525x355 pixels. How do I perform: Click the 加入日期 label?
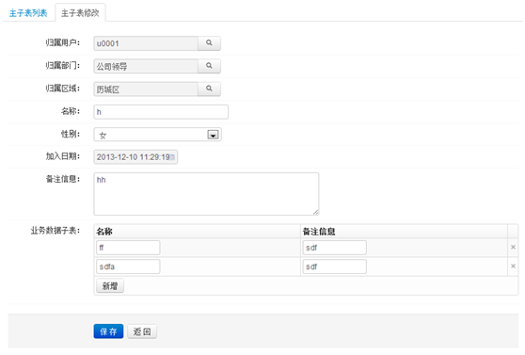tap(63, 156)
